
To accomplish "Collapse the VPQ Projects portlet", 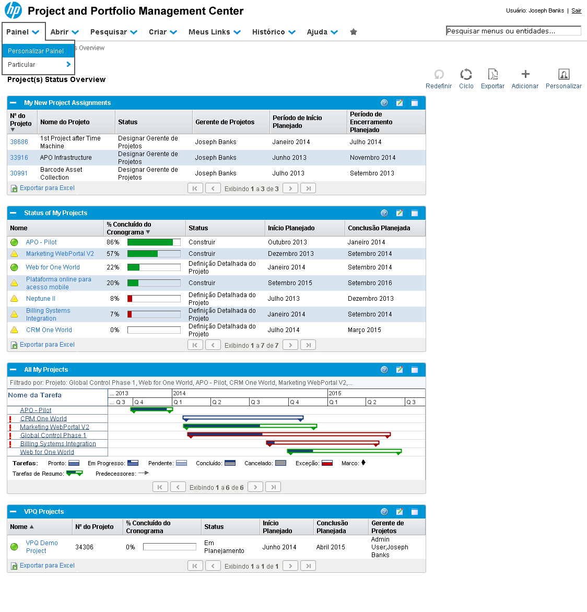I will click(14, 512).
